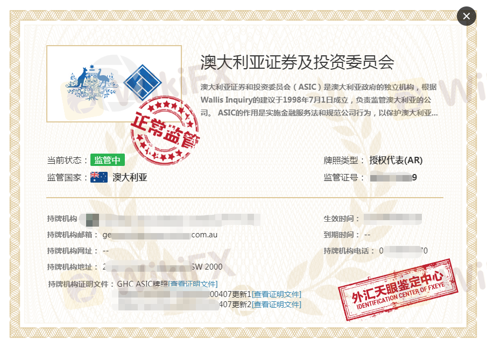Click the licensed institution address ending in 2000

pos(162,267)
